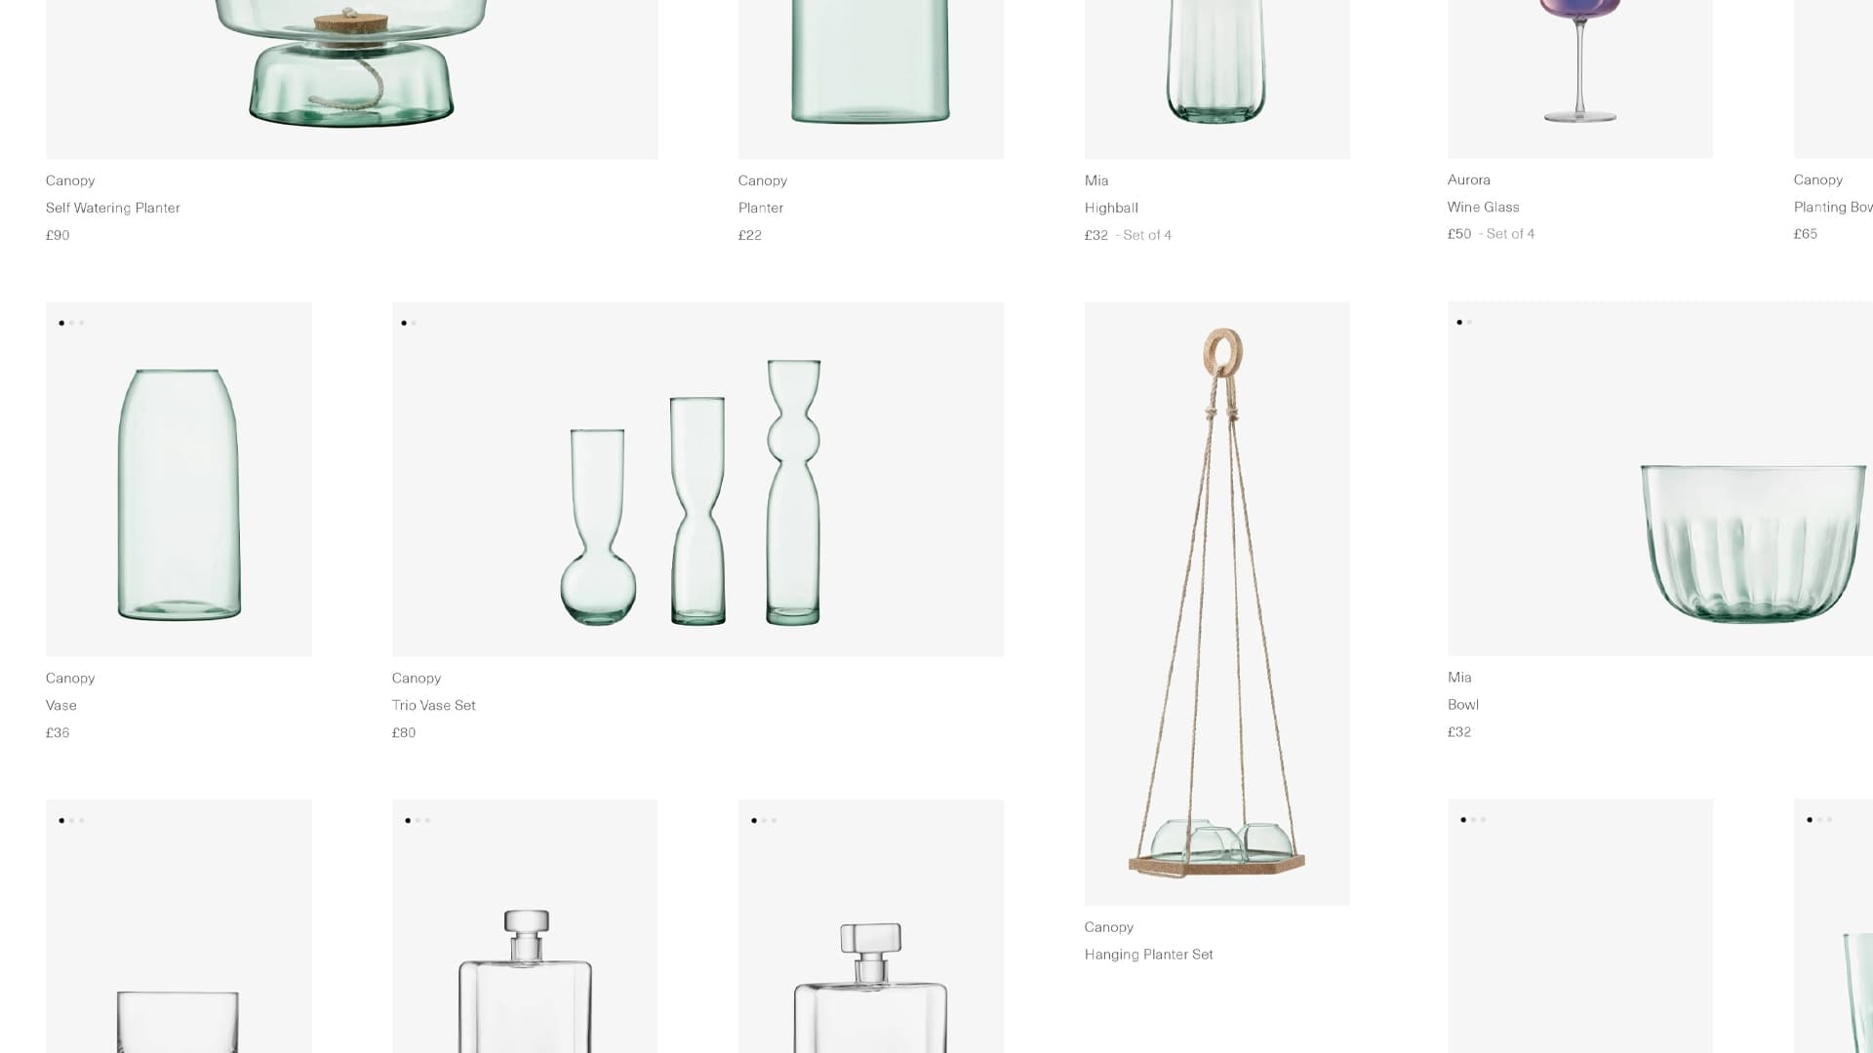
Task: Open the Canopy Hanging Planter Set image
Action: (1217, 604)
